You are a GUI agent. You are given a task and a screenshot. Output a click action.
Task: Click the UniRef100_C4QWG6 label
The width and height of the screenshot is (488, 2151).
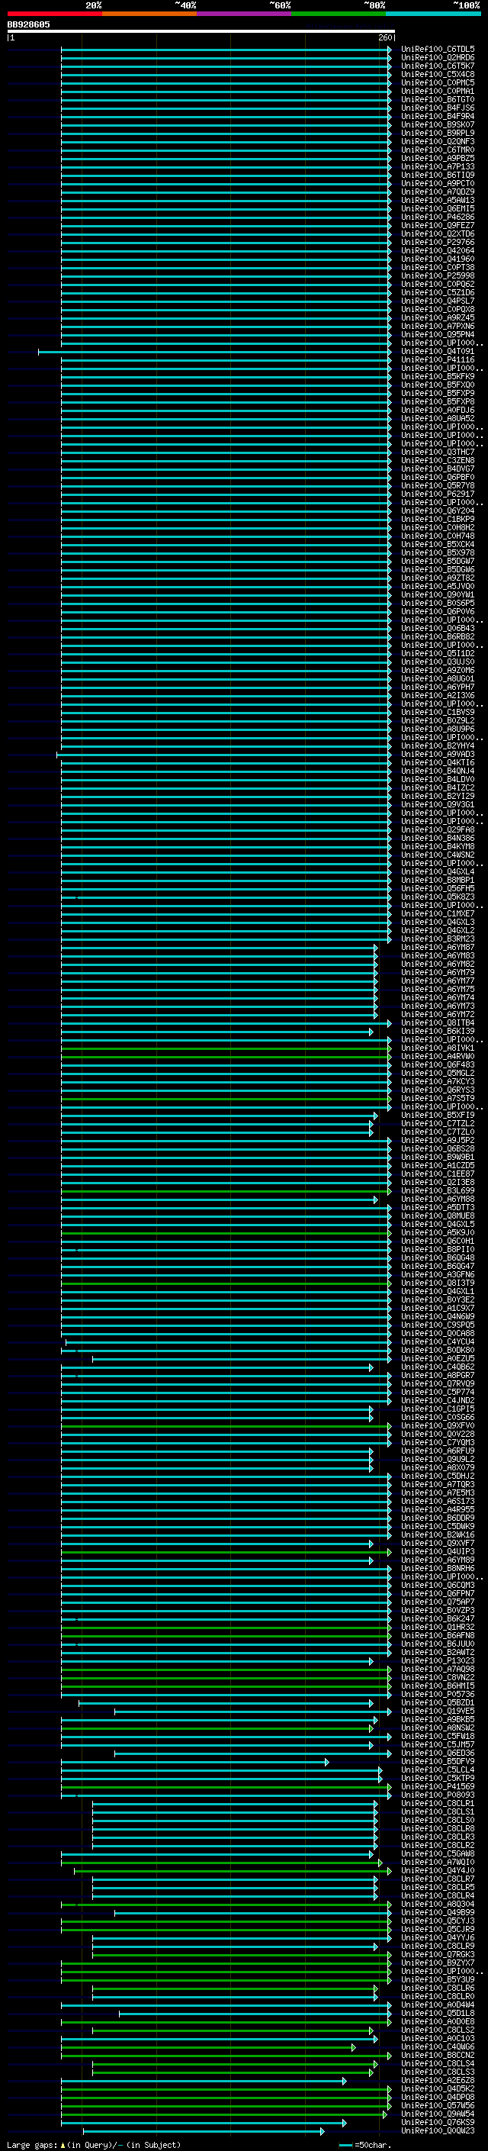coord(438,2046)
